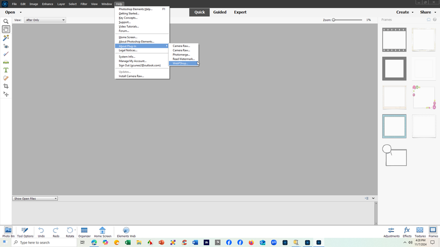This screenshot has height=247, width=440.
Task: Click the Frames panel reset icon
Action: [x=429, y=20]
